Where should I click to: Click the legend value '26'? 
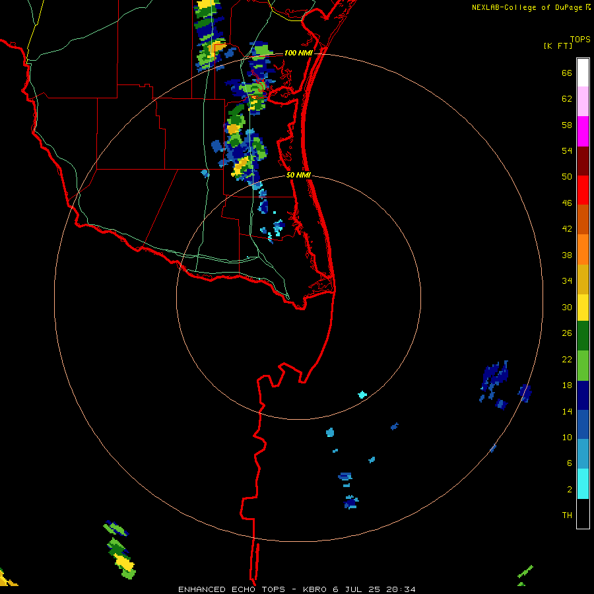567,333
